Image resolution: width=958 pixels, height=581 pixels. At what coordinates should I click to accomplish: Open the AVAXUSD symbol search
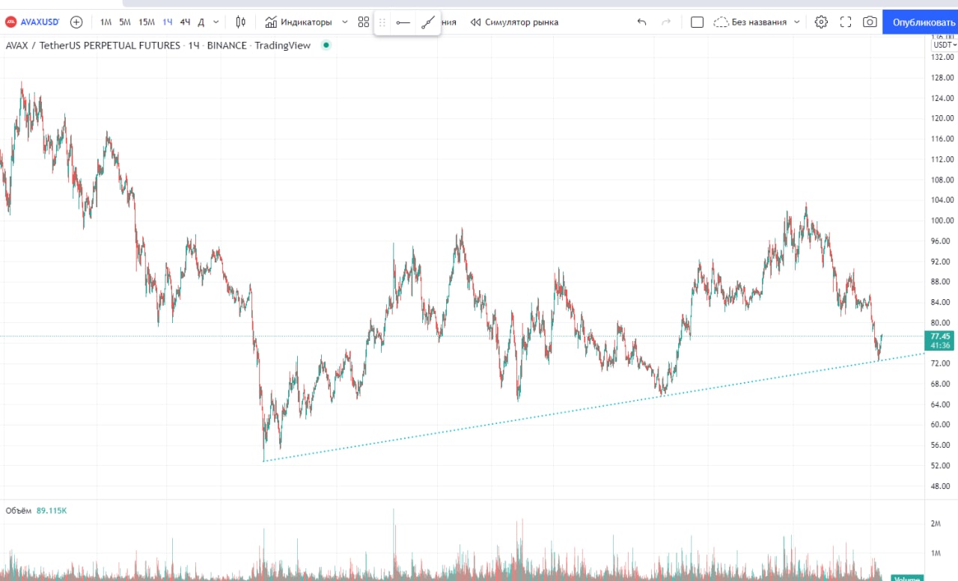[x=33, y=22]
